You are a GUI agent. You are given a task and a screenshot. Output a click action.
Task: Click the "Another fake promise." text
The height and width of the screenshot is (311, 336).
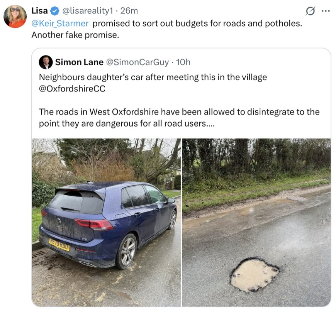[75, 35]
